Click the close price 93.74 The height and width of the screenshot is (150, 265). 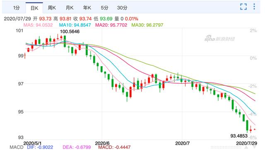(85, 19)
